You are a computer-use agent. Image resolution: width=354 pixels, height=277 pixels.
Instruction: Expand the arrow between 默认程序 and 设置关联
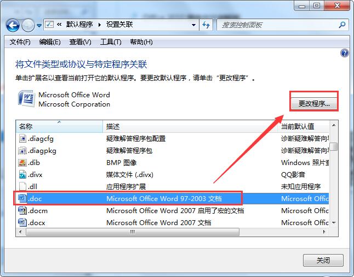pyautogui.click(x=100, y=25)
